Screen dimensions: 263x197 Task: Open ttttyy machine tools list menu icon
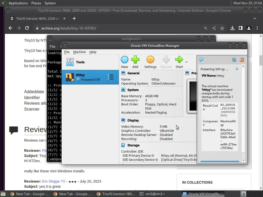coord(110,77)
